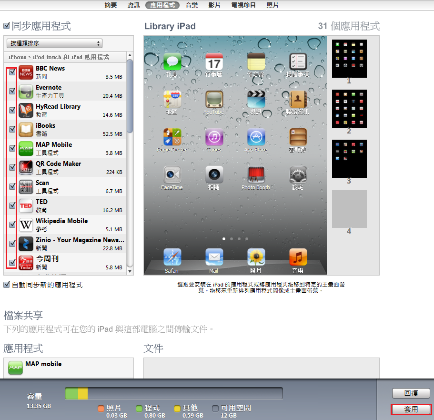The image size is (434, 420).
Task: Click the Safari icon in the dock
Action: click(x=172, y=257)
